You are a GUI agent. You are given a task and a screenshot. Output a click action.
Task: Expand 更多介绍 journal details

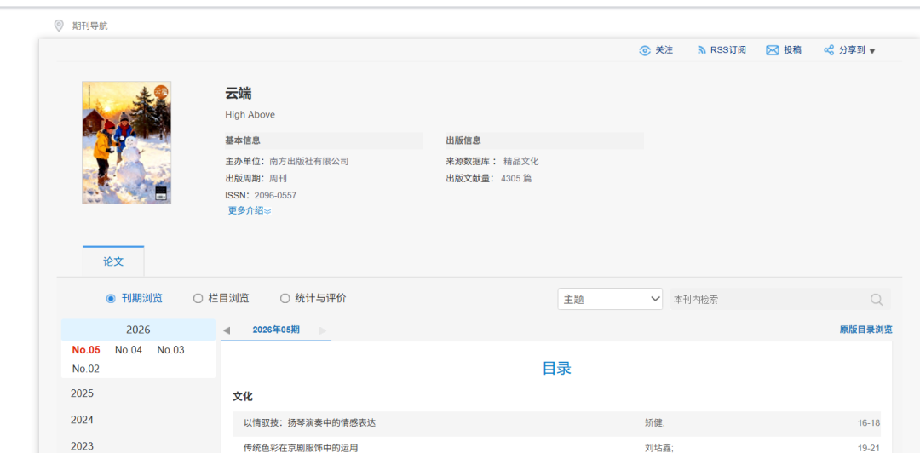(x=250, y=210)
